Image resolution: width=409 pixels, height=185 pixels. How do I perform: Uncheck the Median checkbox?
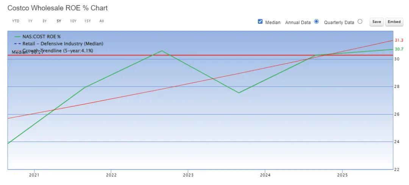(x=260, y=22)
